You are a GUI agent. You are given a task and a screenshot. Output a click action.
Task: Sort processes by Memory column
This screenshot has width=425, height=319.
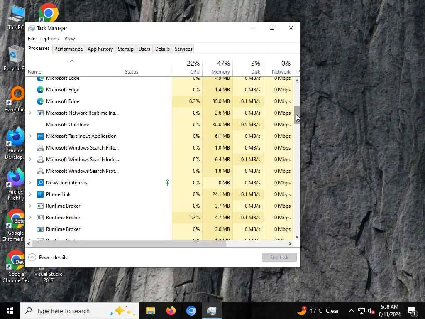point(217,68)
